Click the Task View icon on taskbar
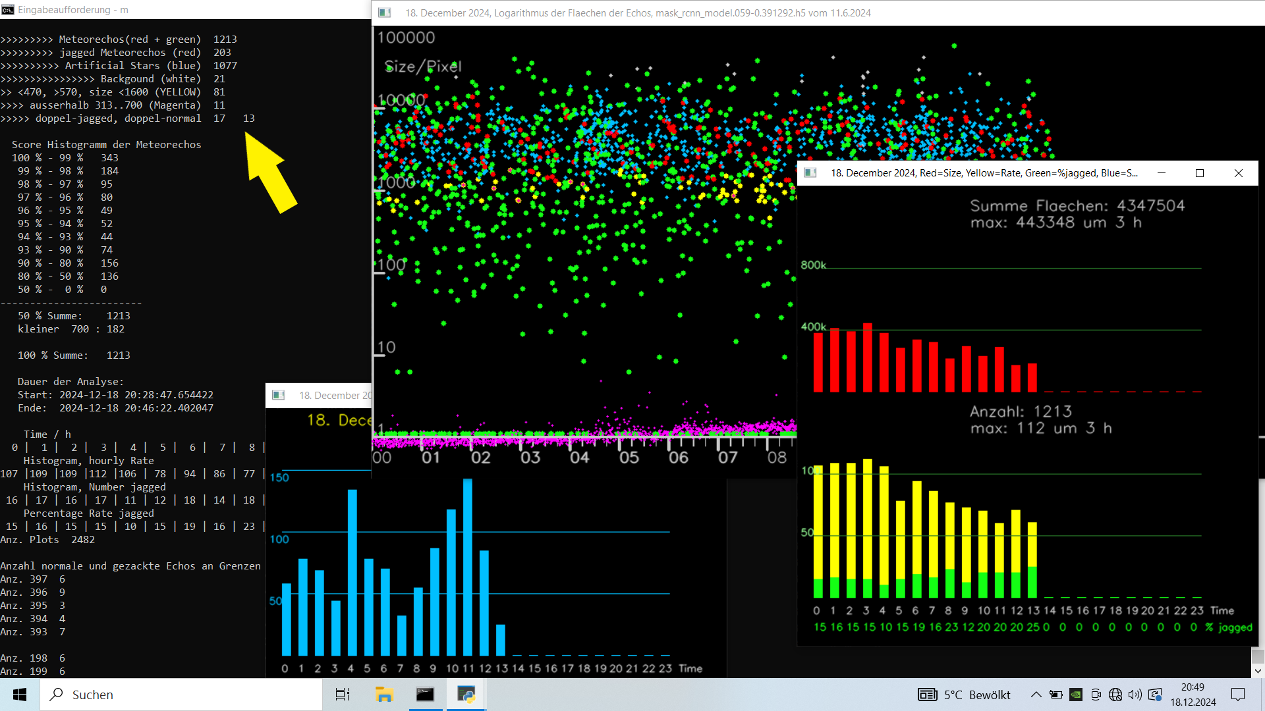Screen dimensions: 1265x711 click(343, 695)
